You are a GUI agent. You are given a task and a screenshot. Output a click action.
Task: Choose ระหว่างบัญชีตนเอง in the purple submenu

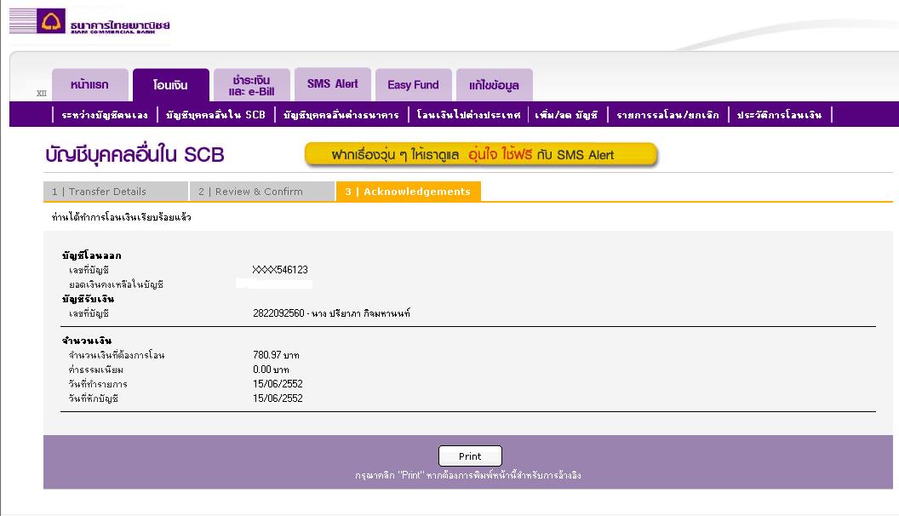pos(105,115)
